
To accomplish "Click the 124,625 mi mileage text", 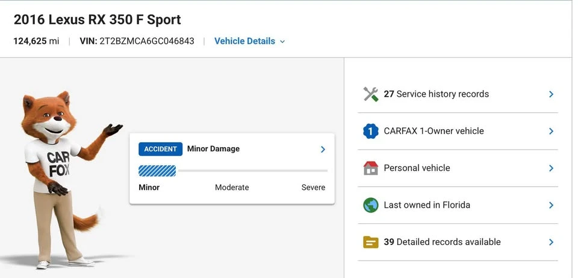I will coord(36,41).
